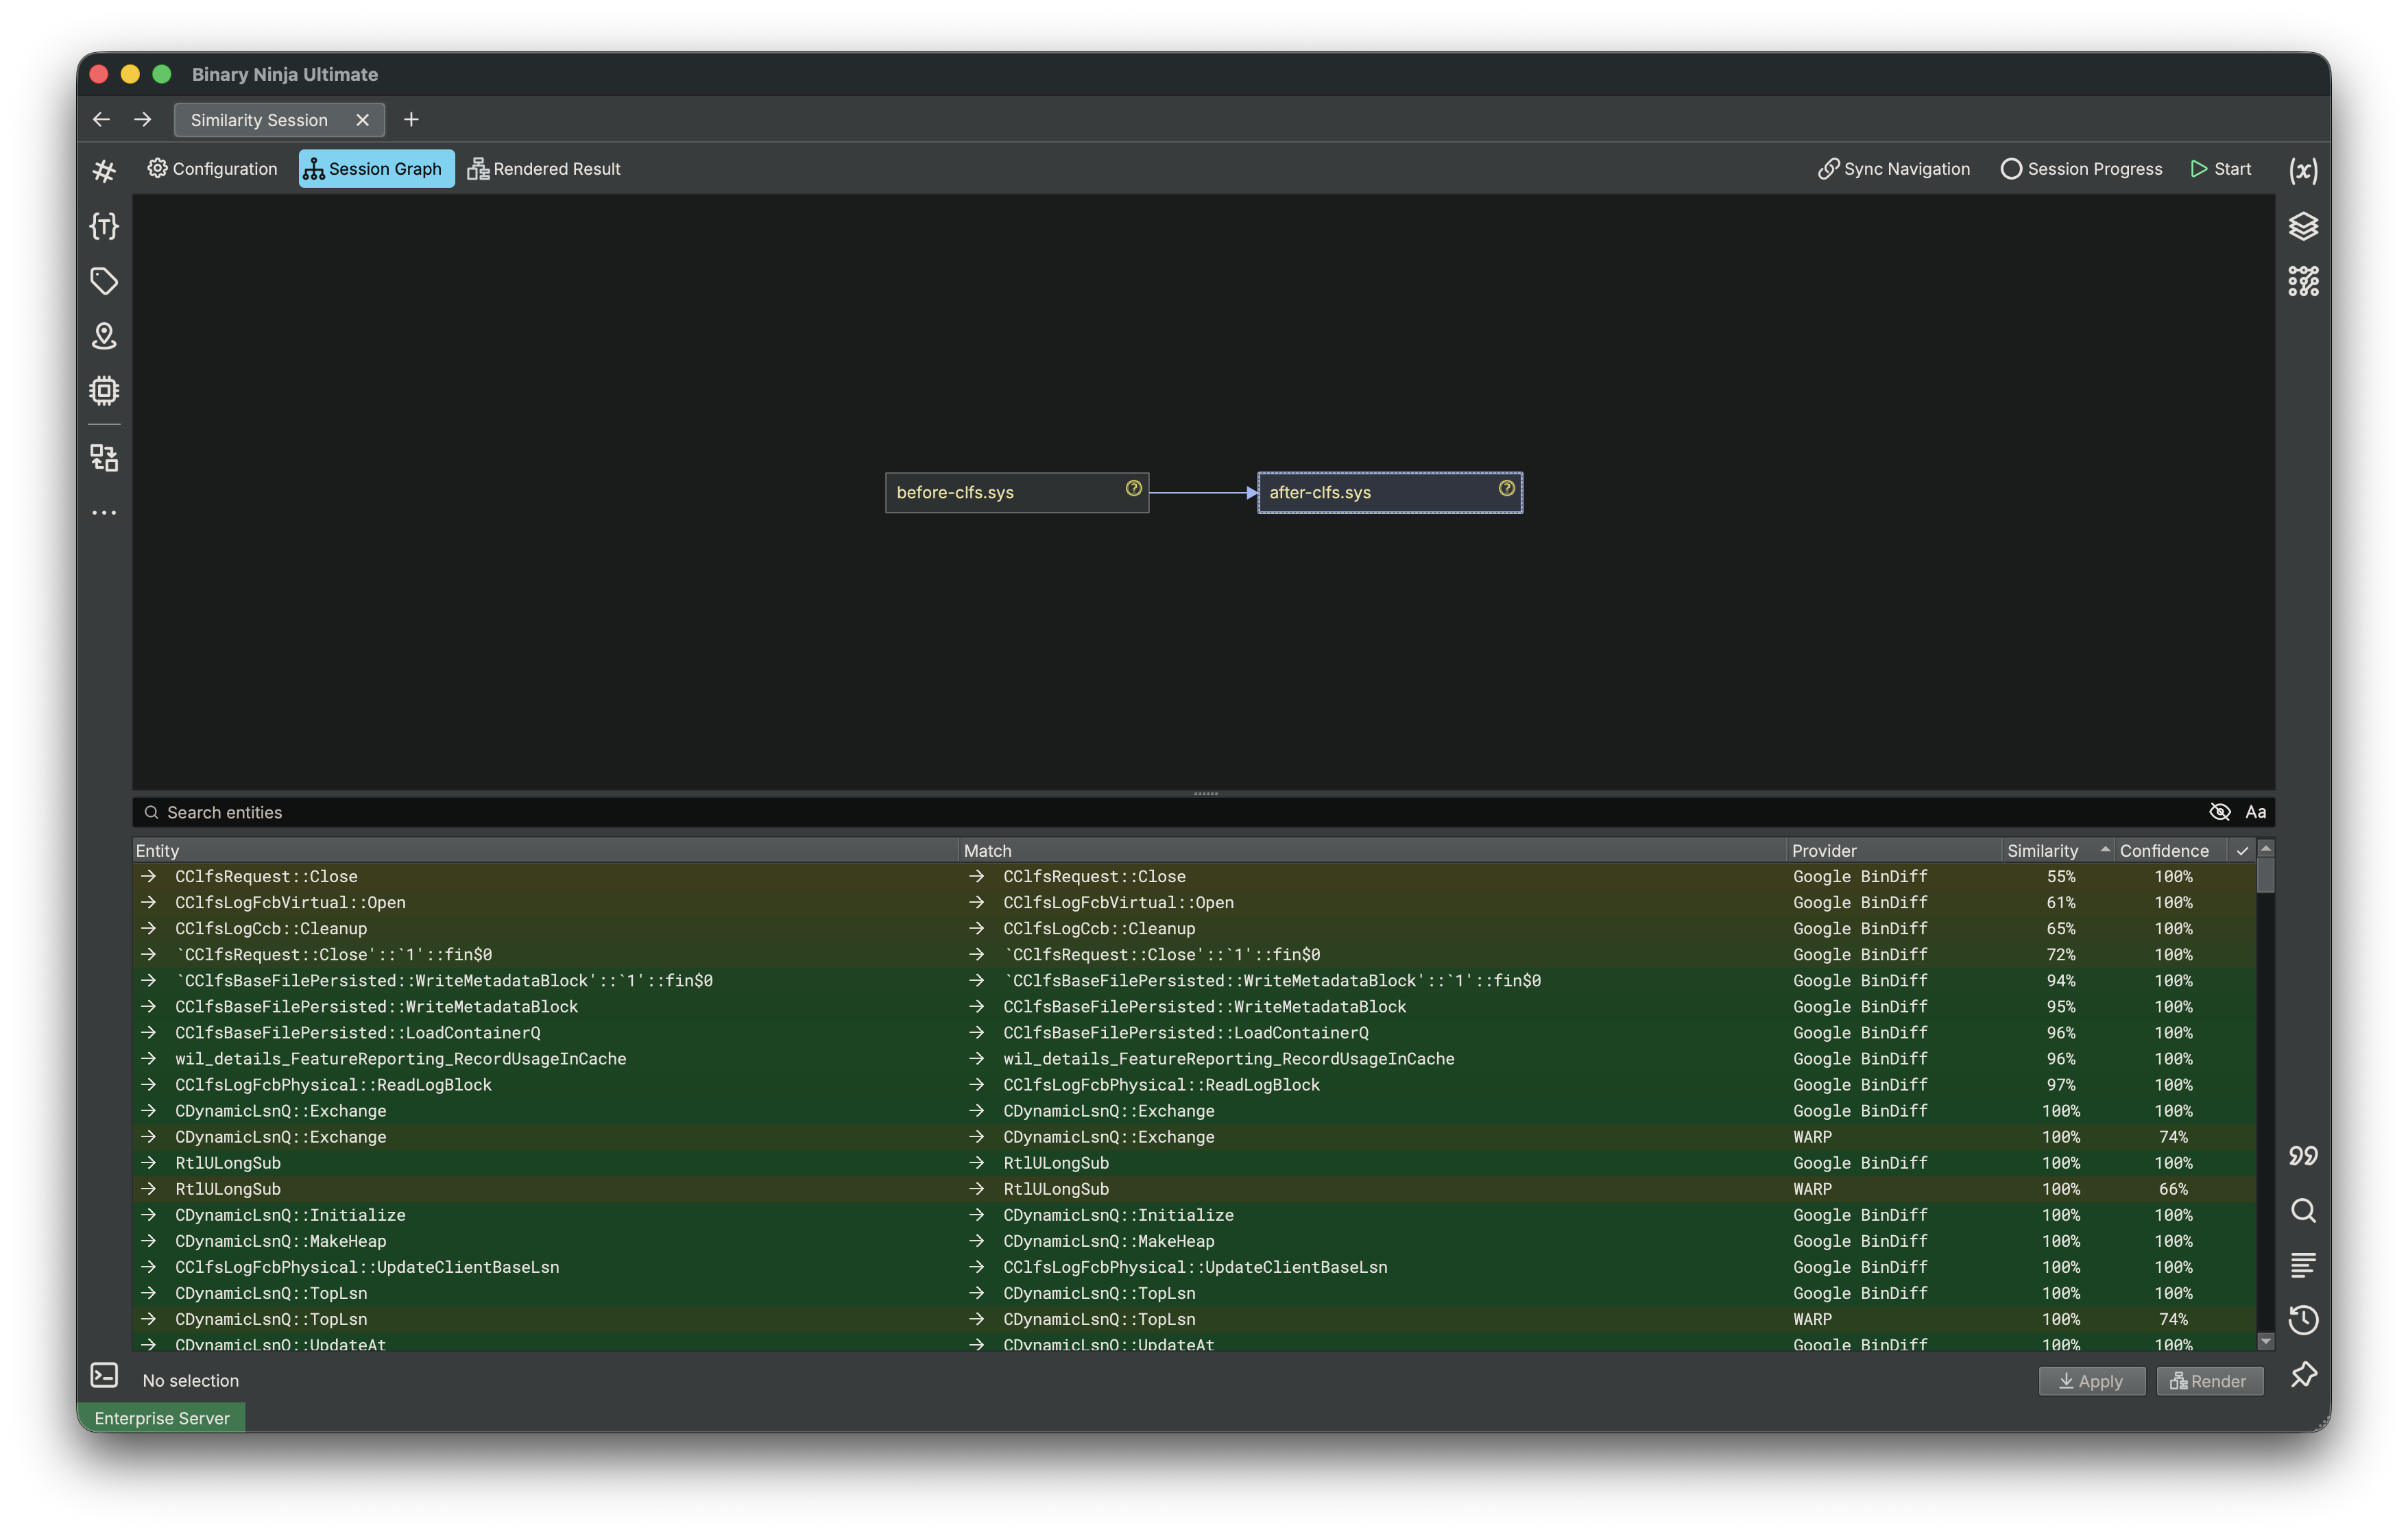This screenshot has height=1534, width=2408.
Task: Open the Tags sidebar icon
Action: [x=104, y=281]
